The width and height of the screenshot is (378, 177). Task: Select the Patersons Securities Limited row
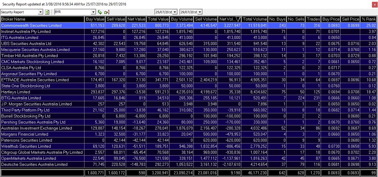pyautogui.click(x=189, y=140)
